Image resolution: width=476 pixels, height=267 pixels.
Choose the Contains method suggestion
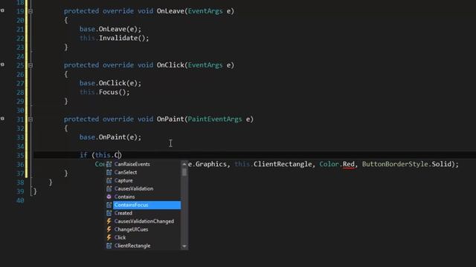[x=124, y=197]
